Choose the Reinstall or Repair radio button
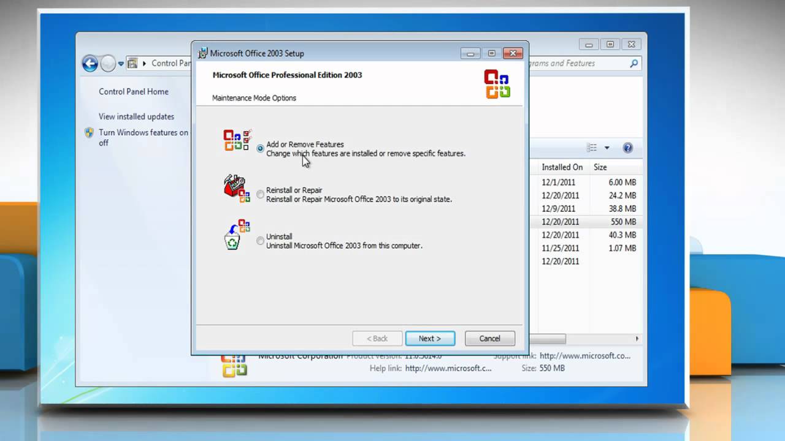The height and width of the screenshot is (441, 785). coord(261,195)
